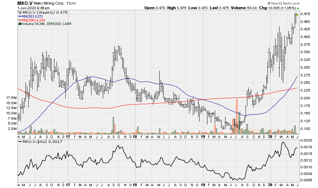Open the StockCharts.com copyright link
This screenshot has width=318, height=188.
(x=283, y=3)
